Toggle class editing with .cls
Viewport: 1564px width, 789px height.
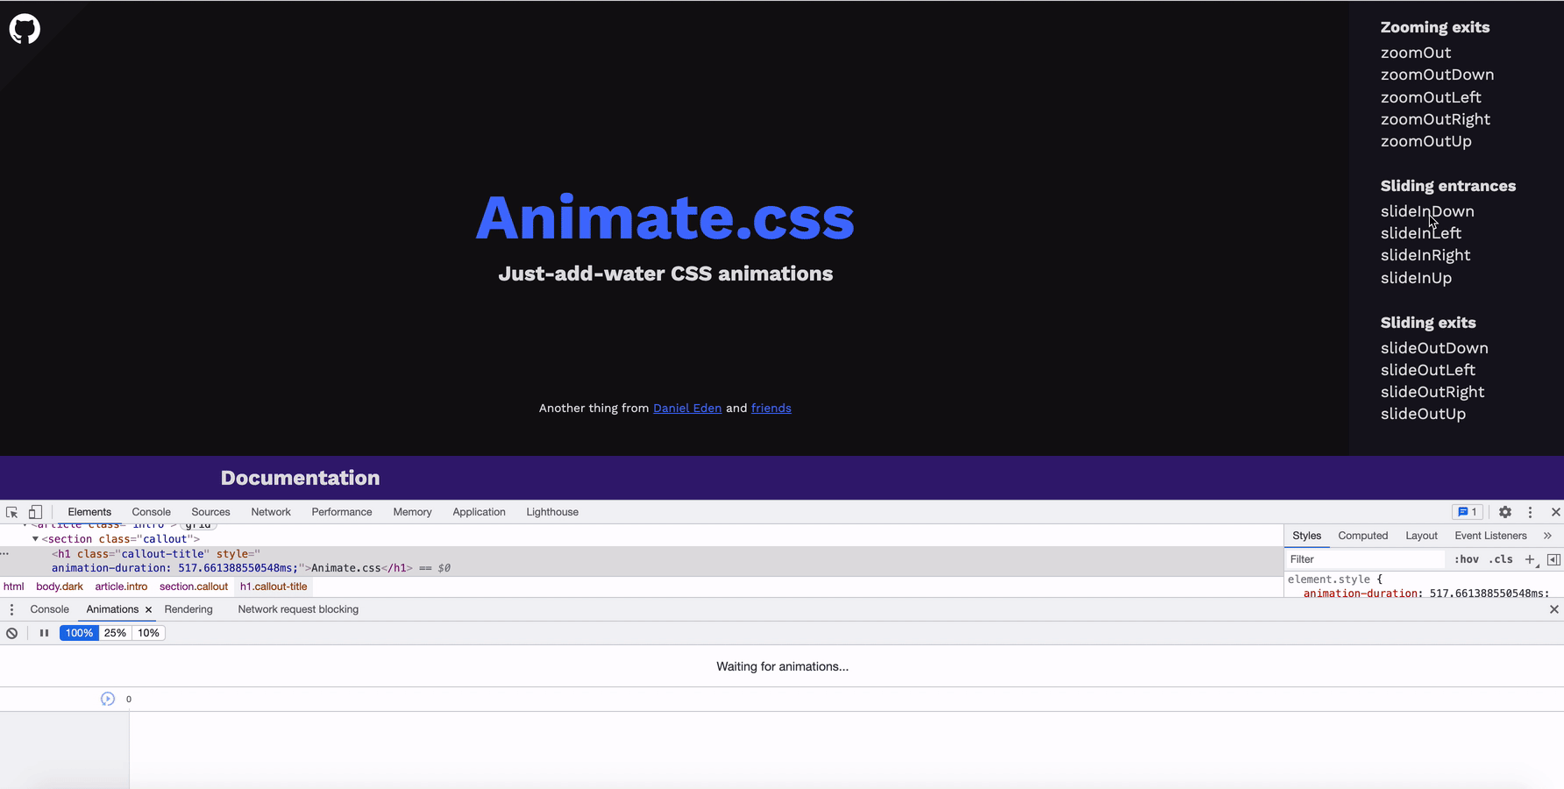(x=1501, y=559)
